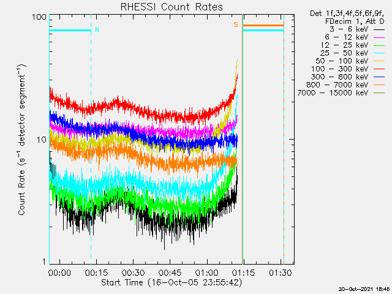392x294 pixels.
Task: Click the olive 7000 - 15000 keV legend line
Action: (379, 93)
